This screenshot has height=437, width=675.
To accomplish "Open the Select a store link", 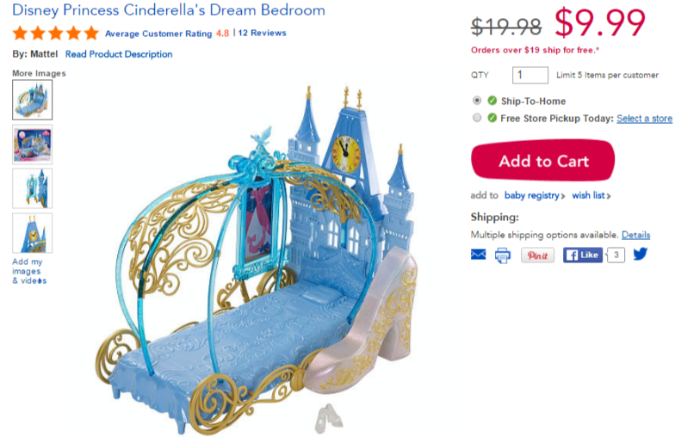I will pos(644,119).
